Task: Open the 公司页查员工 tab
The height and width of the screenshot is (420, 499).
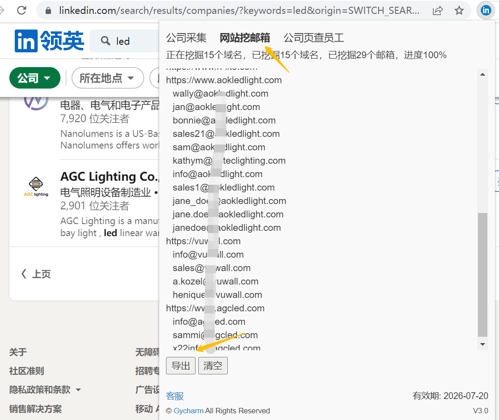Action: click(313, 38)
